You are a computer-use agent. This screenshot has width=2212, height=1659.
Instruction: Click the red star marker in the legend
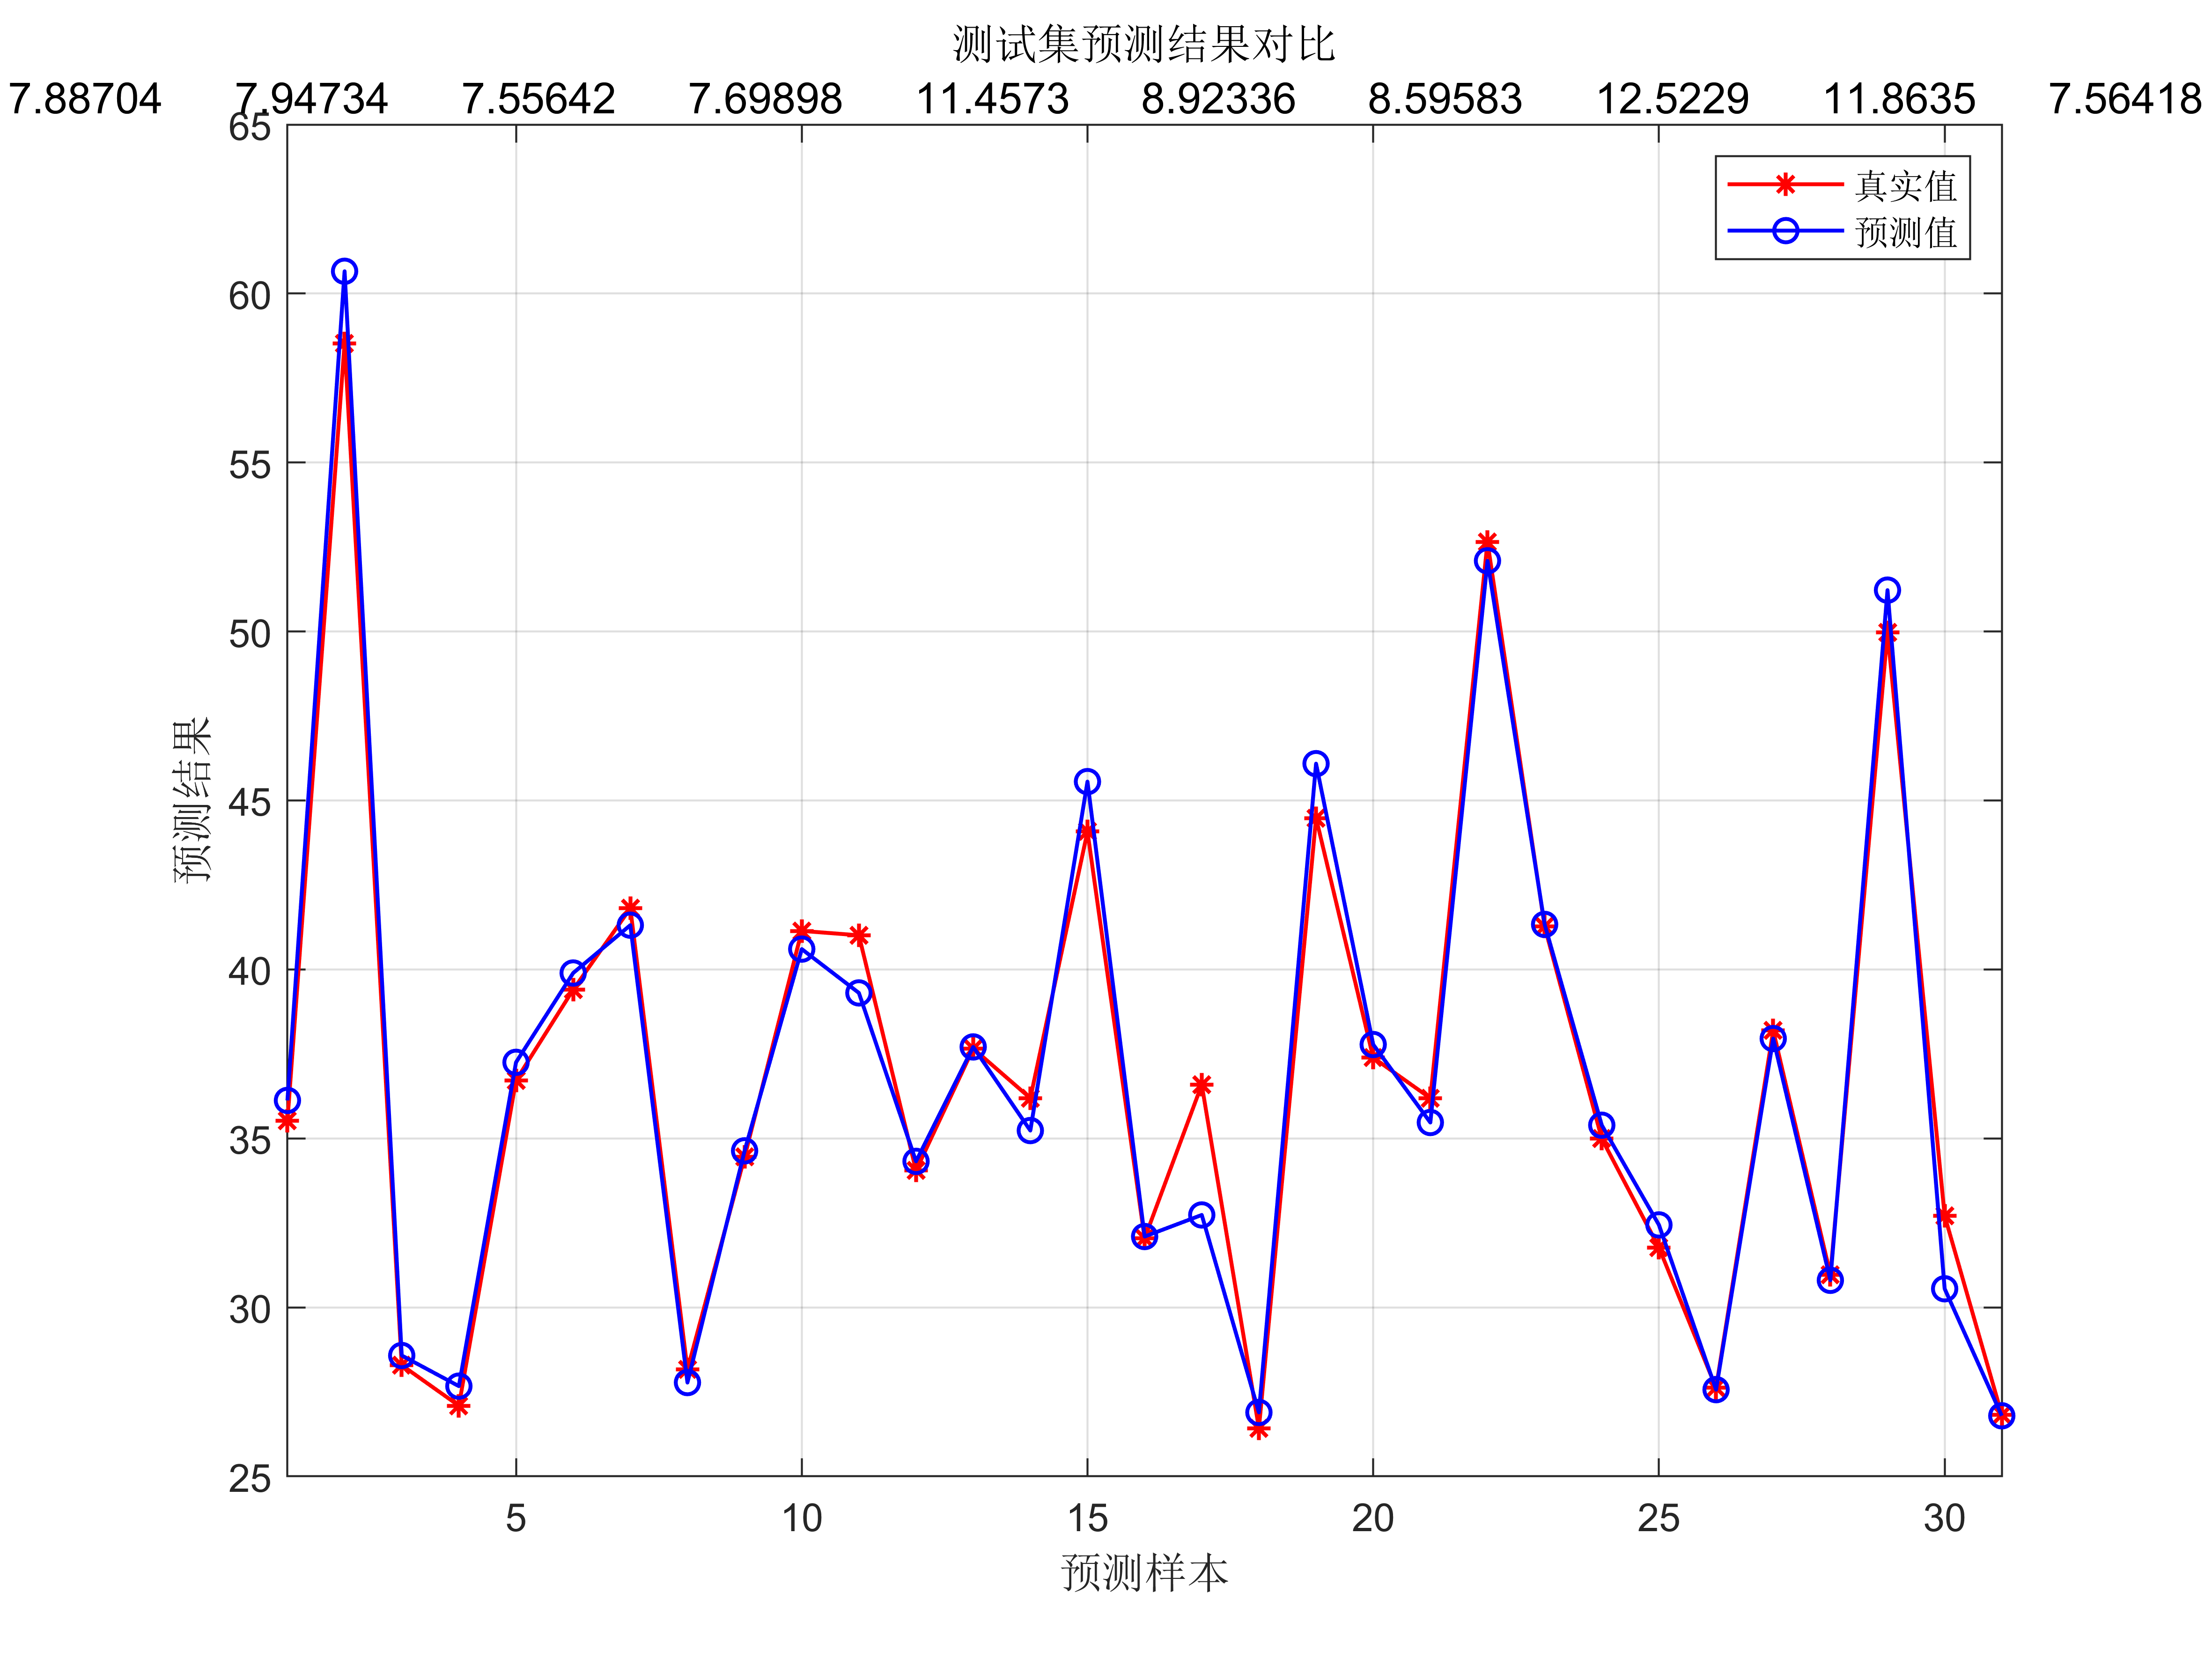pos(1785,185)
